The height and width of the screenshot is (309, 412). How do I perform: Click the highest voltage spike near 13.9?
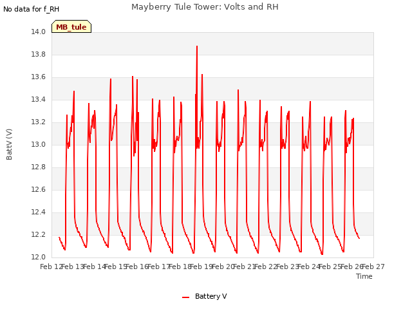pyautogui.click(x=197, y=47)
